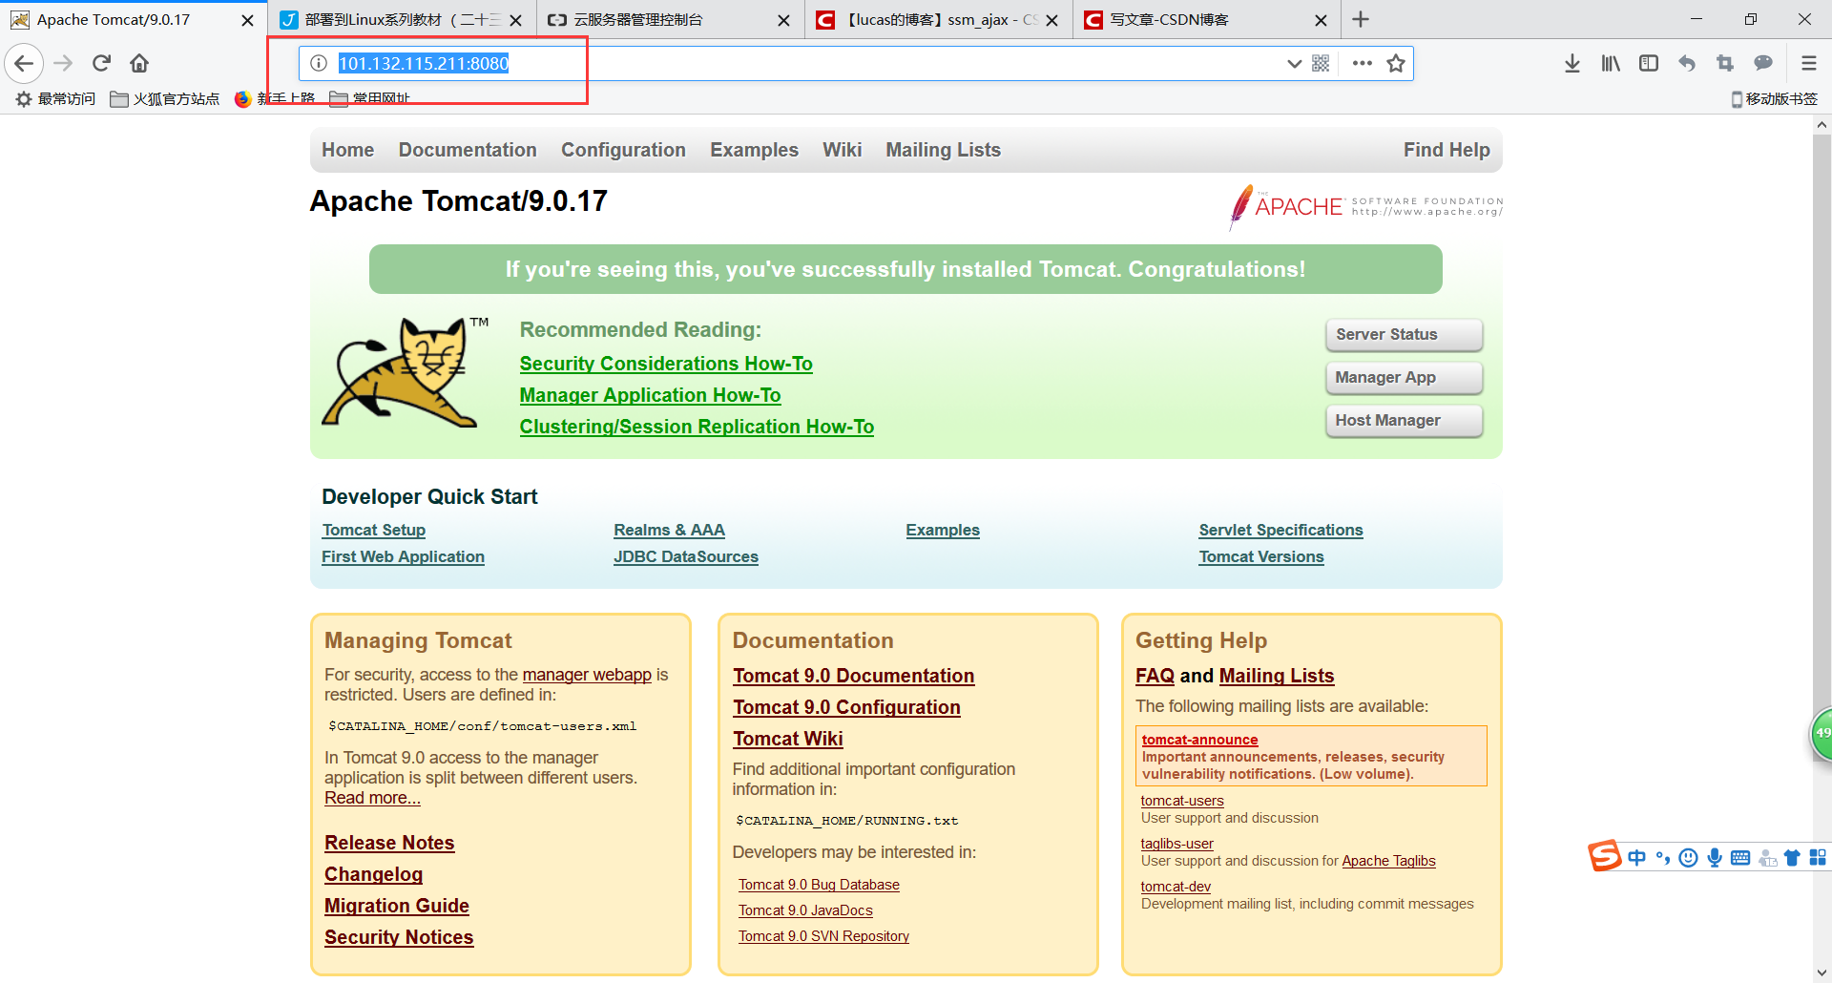Click the browser Forward arrow button
The height and width of the screenshot is (983, 1832).
tap(63, 63)
